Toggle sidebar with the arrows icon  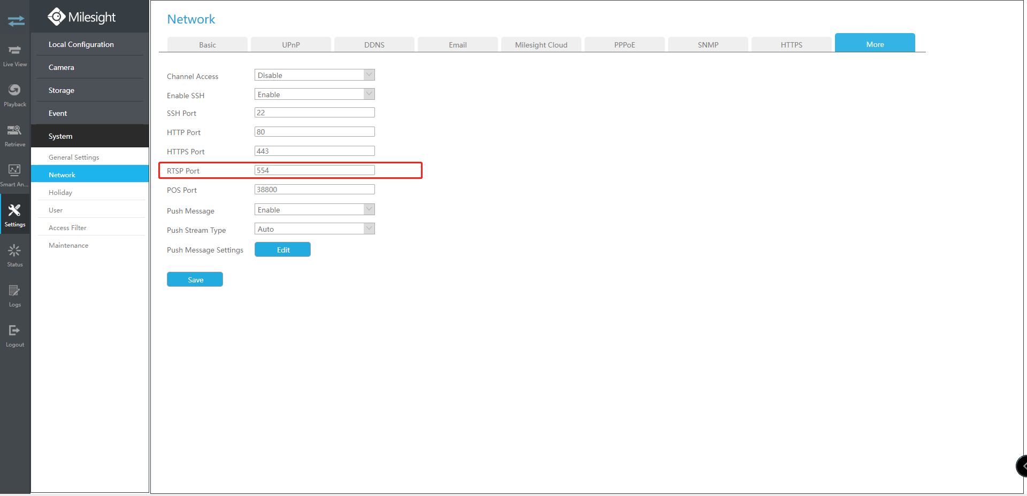click(x=16, y=21)
